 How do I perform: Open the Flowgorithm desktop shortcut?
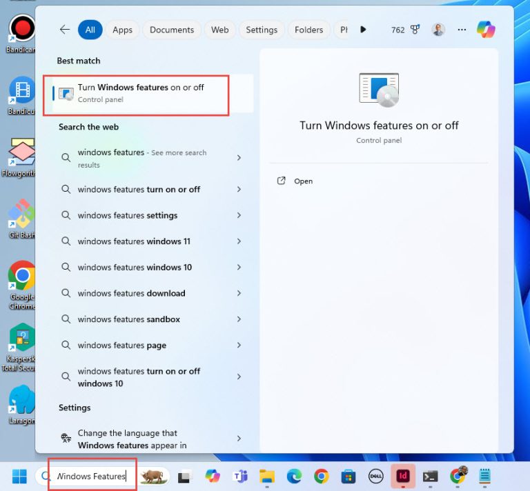coord(19,157)
